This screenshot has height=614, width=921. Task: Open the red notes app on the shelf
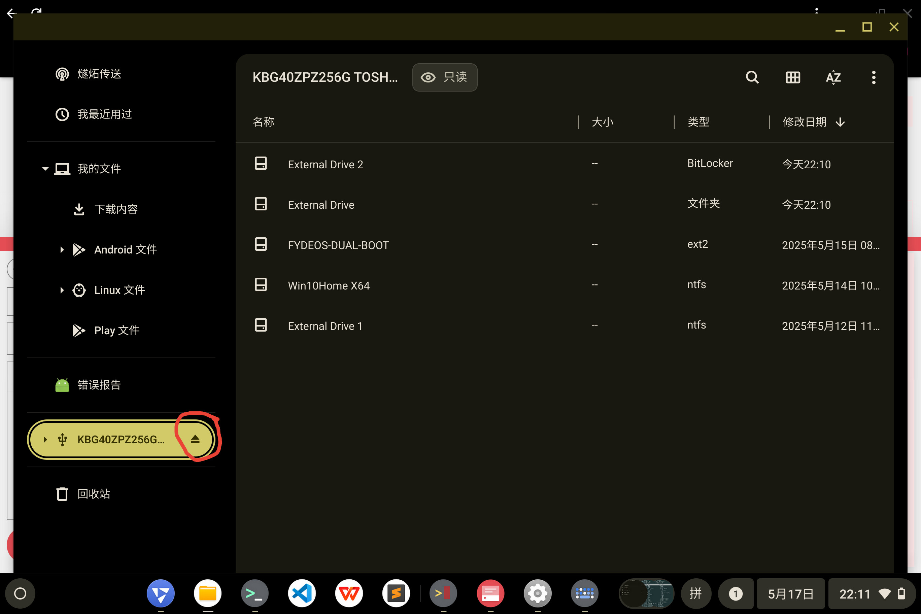[x=491, y=594]
